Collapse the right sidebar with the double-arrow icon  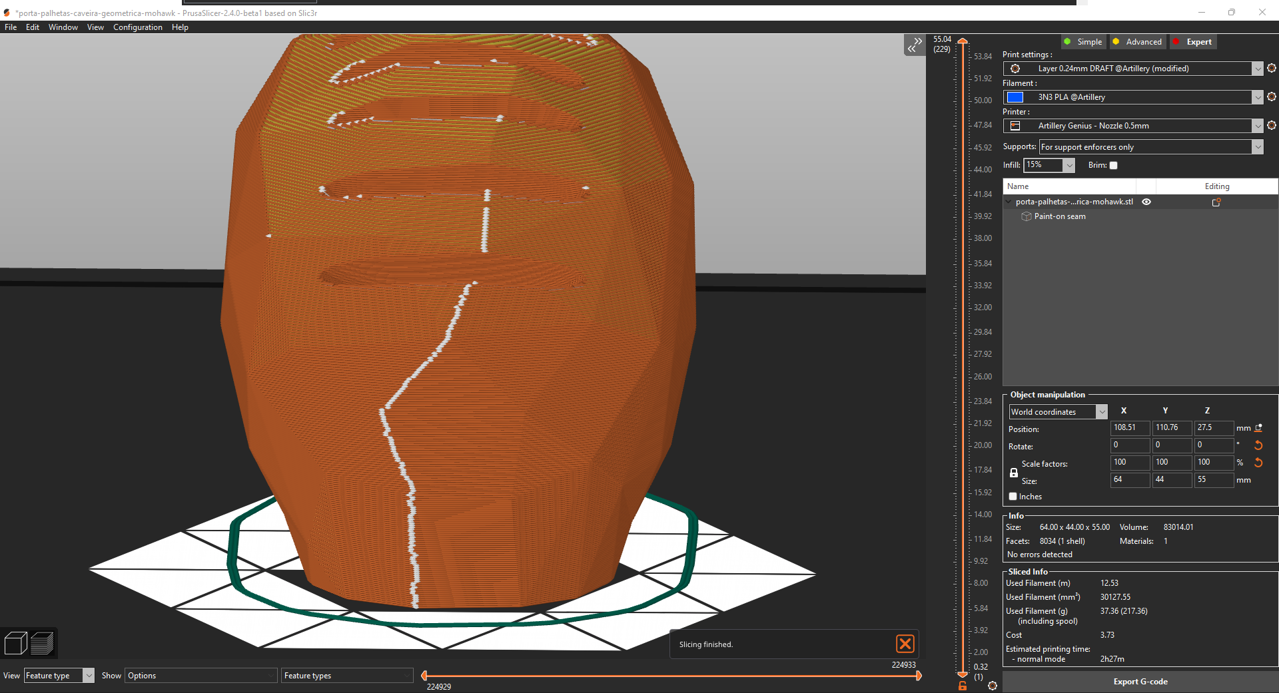914,45
